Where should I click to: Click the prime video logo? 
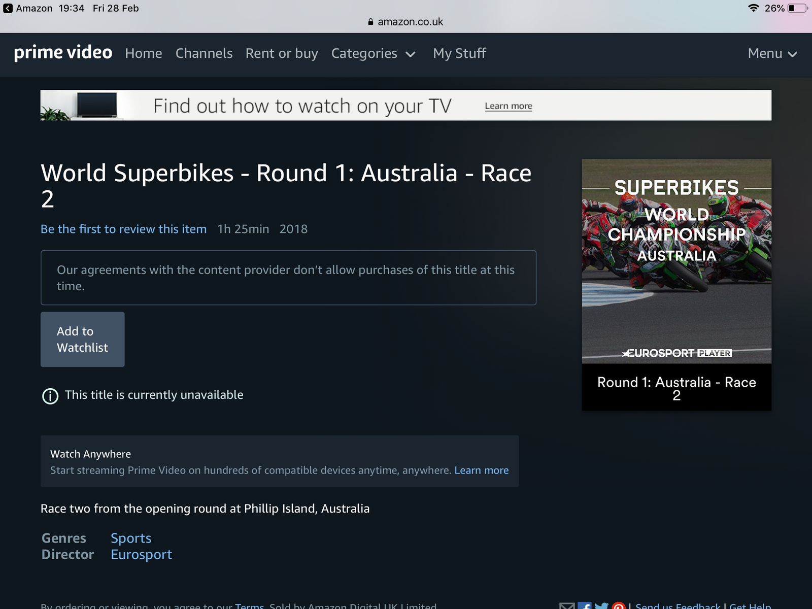[x=63, y=53]
